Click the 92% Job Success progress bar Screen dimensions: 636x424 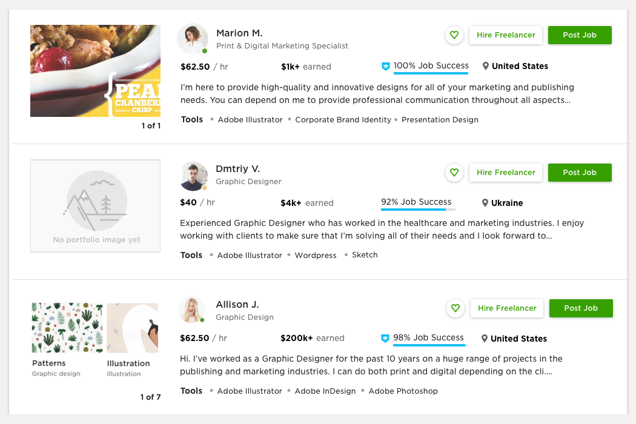(418, 210)
